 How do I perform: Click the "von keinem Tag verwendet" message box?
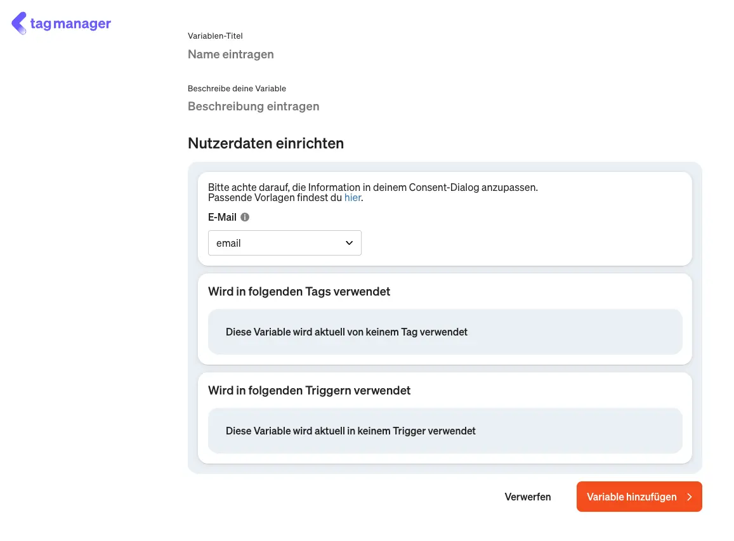445,332
